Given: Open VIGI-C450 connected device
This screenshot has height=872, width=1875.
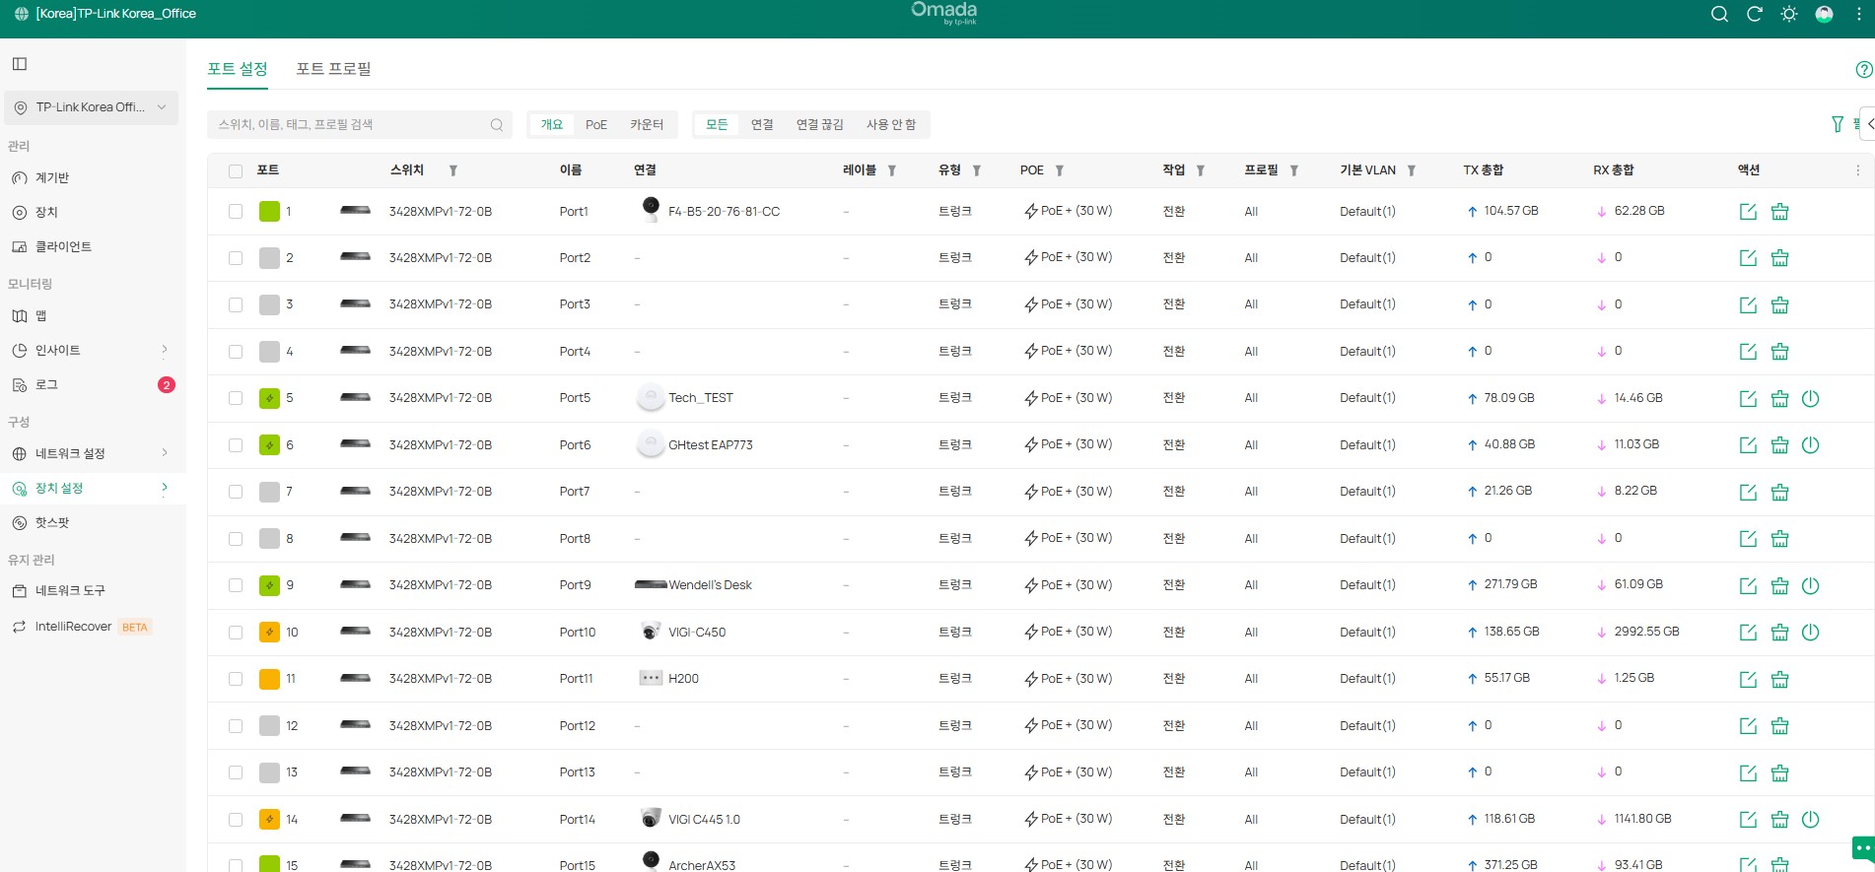Looking at the screenshot, I should tap(697, 633).
